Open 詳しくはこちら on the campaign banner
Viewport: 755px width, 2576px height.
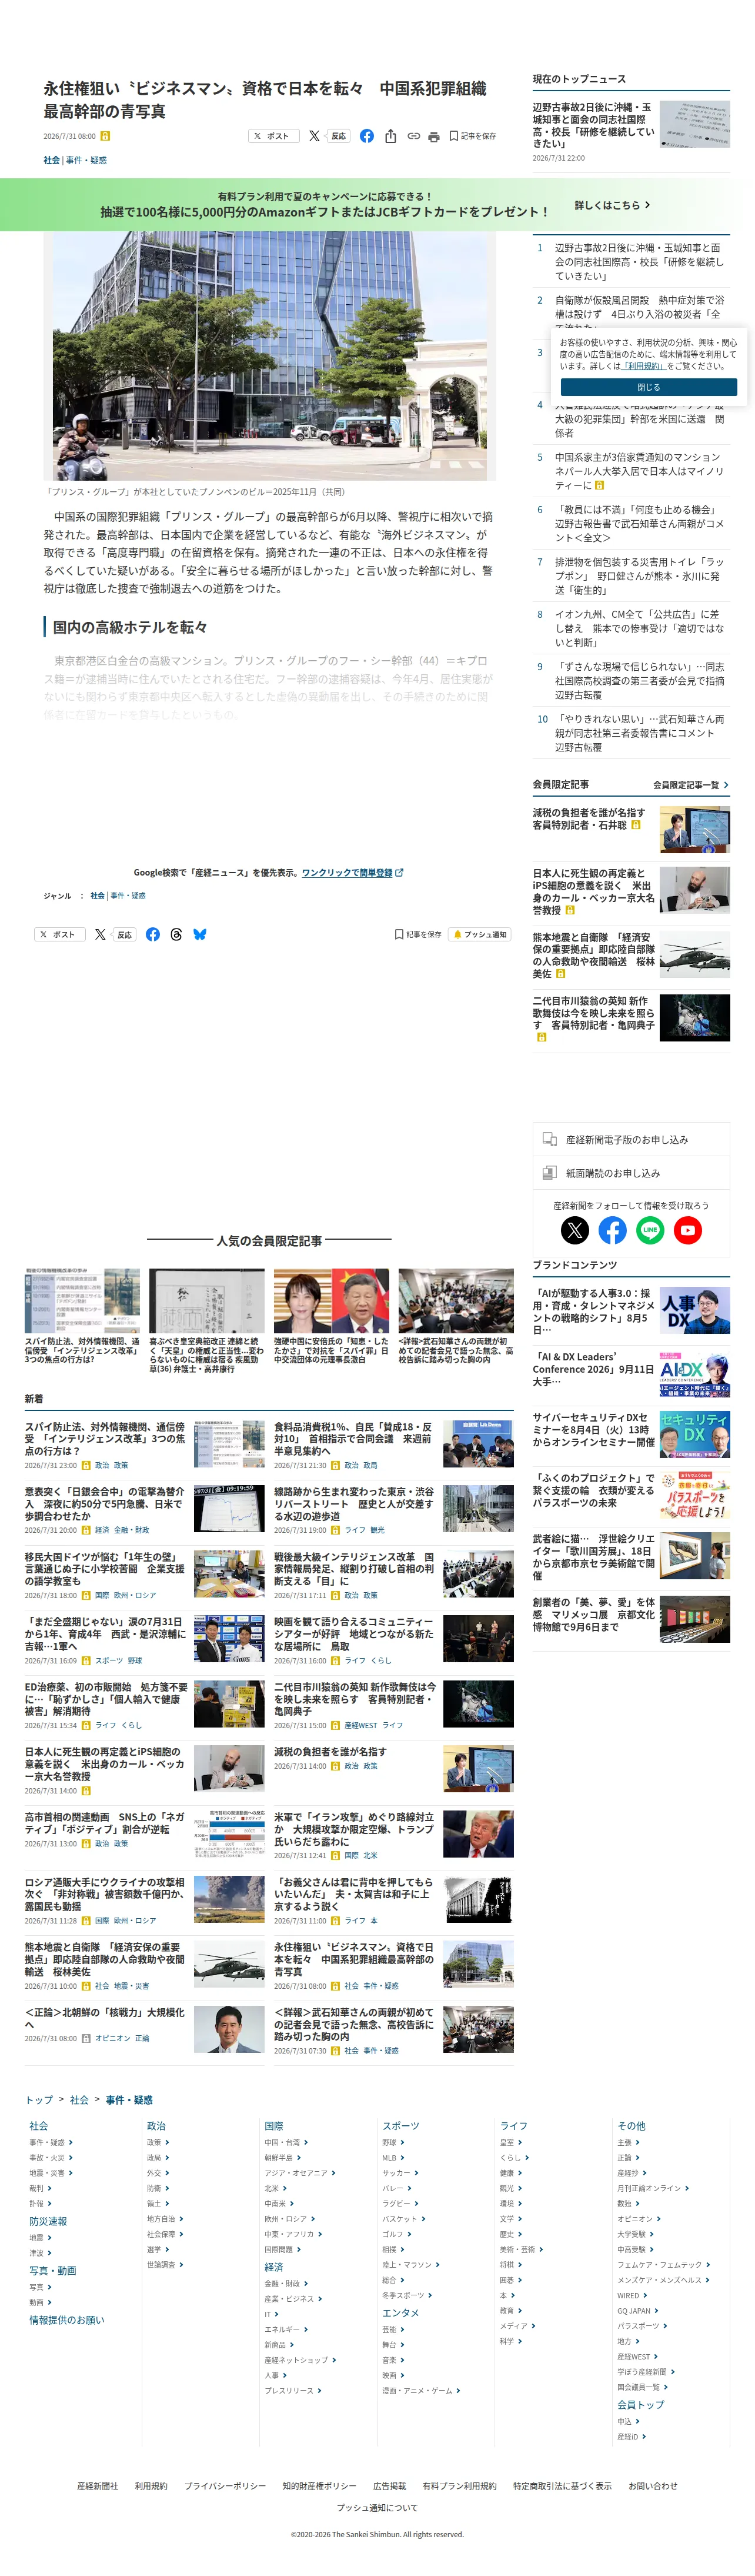click(x=612, y=205)
